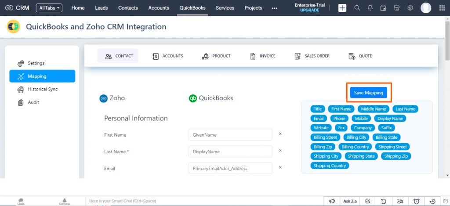Select the QUOTE mapping tab
450x206 pixels.
360,56
